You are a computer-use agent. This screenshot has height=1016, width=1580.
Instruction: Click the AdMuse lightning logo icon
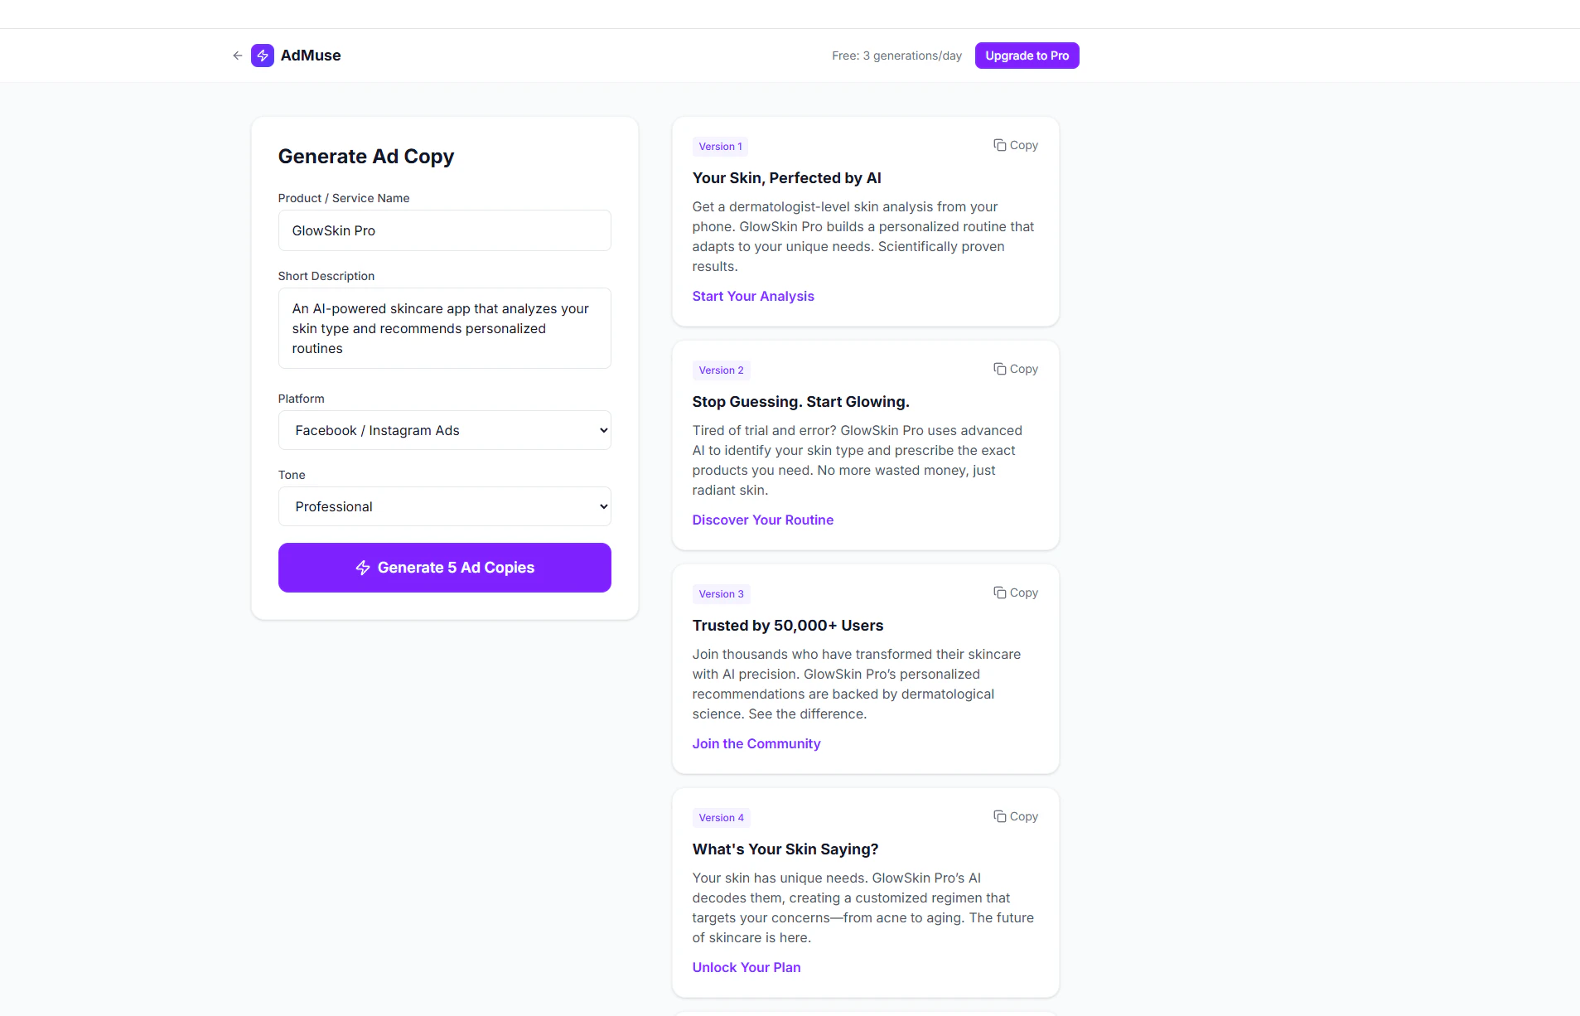tap(263, 56)
